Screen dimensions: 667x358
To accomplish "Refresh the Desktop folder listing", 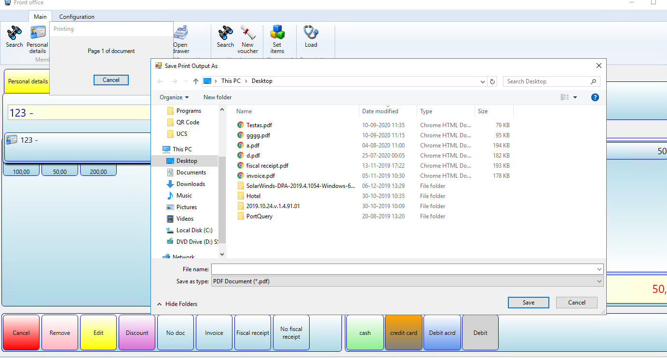I will pyautogui.click(x=492, y=81).
